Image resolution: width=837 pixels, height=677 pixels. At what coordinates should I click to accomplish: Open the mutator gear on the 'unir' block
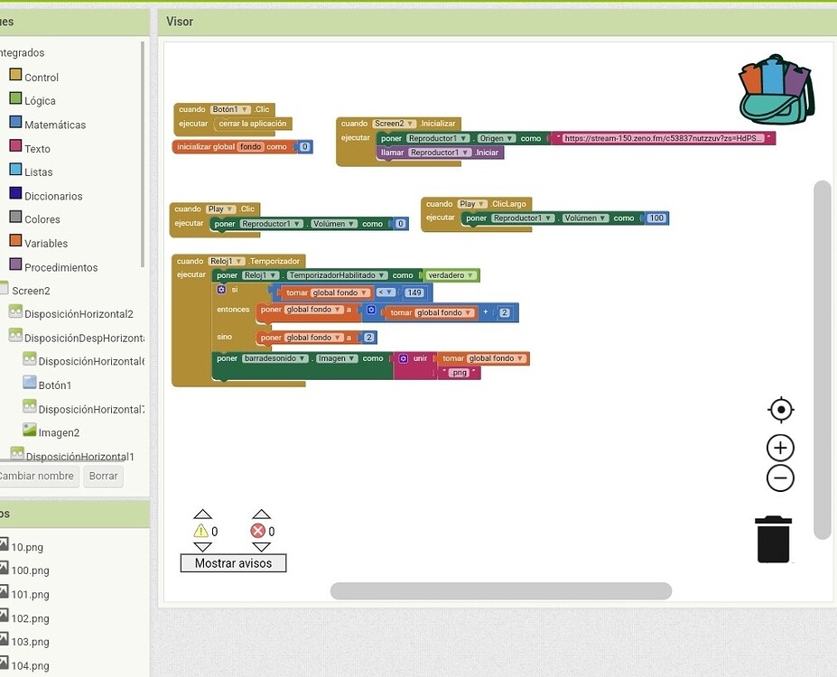(404, 358)
